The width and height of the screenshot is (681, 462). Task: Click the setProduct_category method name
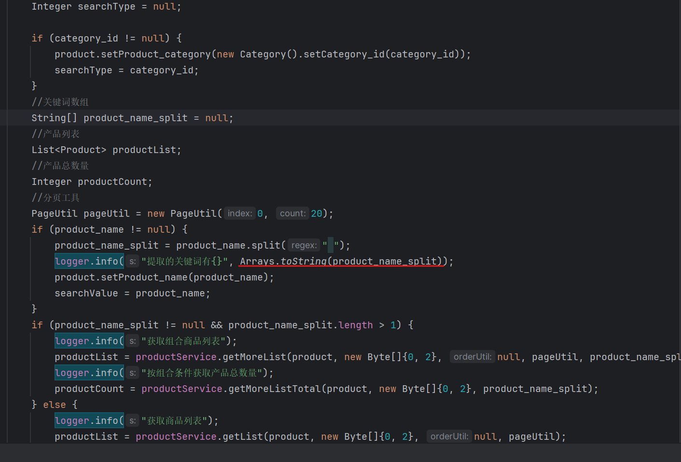tap(155, 54)
